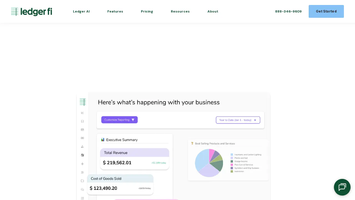355x200 pixels.
Task: Open the credit card icon in the dashboard sidebar
Action: [82, 130]
